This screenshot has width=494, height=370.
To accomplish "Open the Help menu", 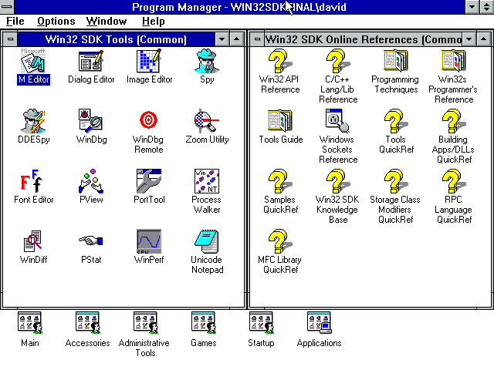I will [x=153, y=21].
